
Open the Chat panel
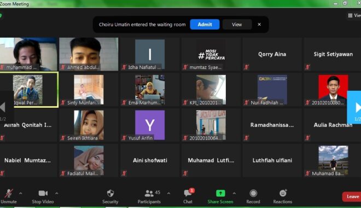click(188, 197)
